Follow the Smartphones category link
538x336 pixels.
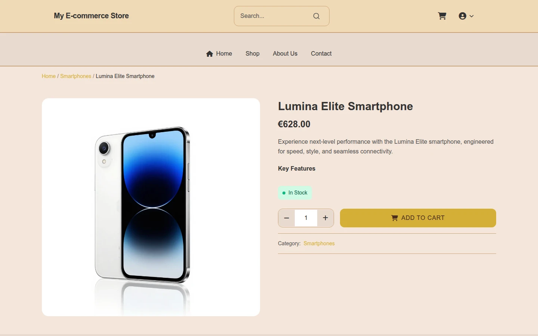(x=319, y=243)
